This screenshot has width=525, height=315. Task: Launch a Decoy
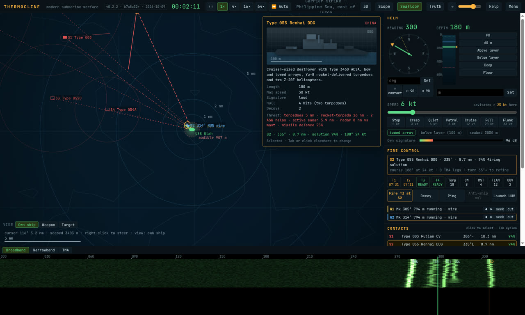(426, 196)
